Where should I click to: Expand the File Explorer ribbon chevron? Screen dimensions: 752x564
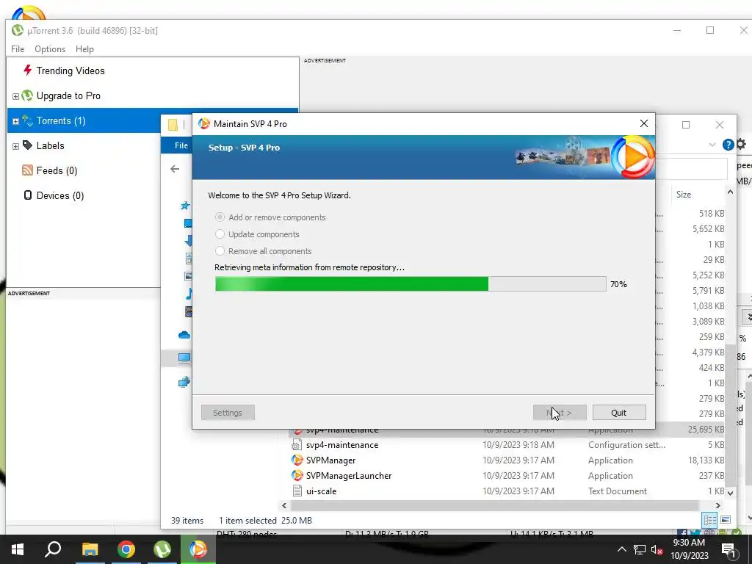click(x=712, y=145)
